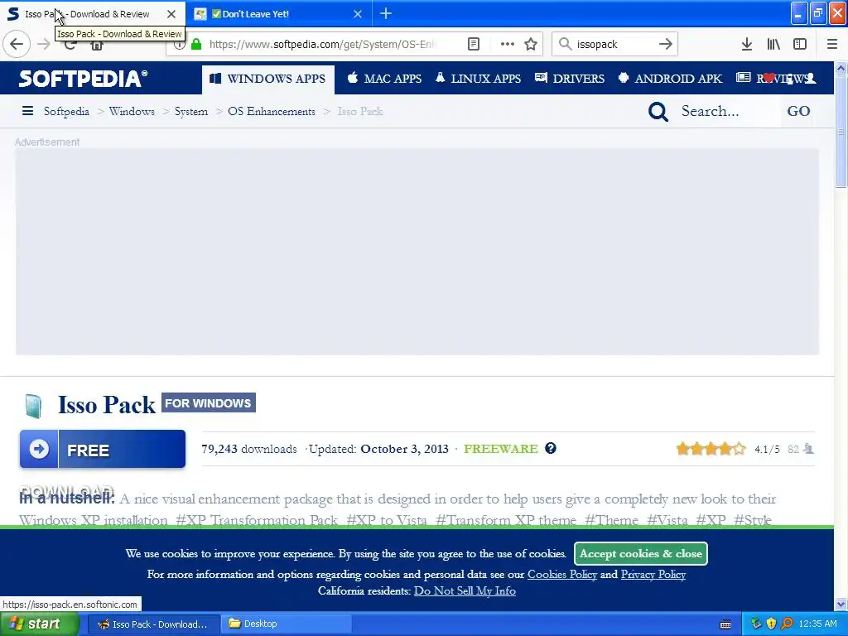The image size is (848, 636).
Task: Open Do Not Sell My Info link
Action: [x=465, y=591]
